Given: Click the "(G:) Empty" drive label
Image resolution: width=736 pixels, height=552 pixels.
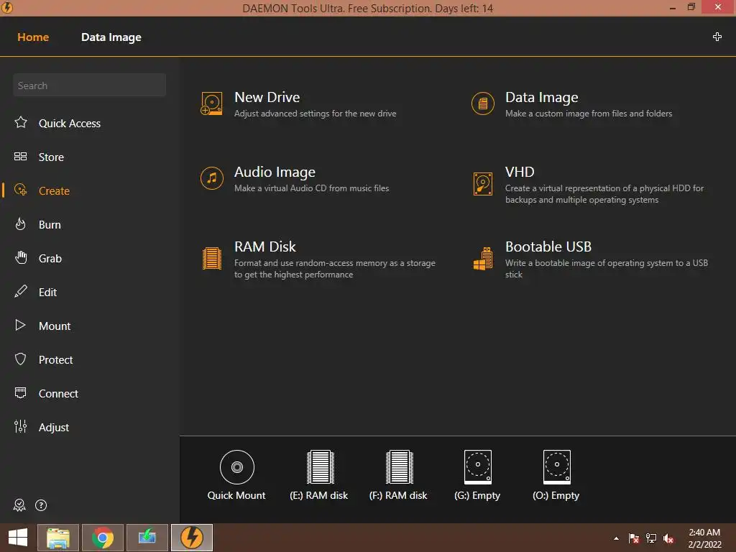Looking at the screenshot, I should pos(477,496).
